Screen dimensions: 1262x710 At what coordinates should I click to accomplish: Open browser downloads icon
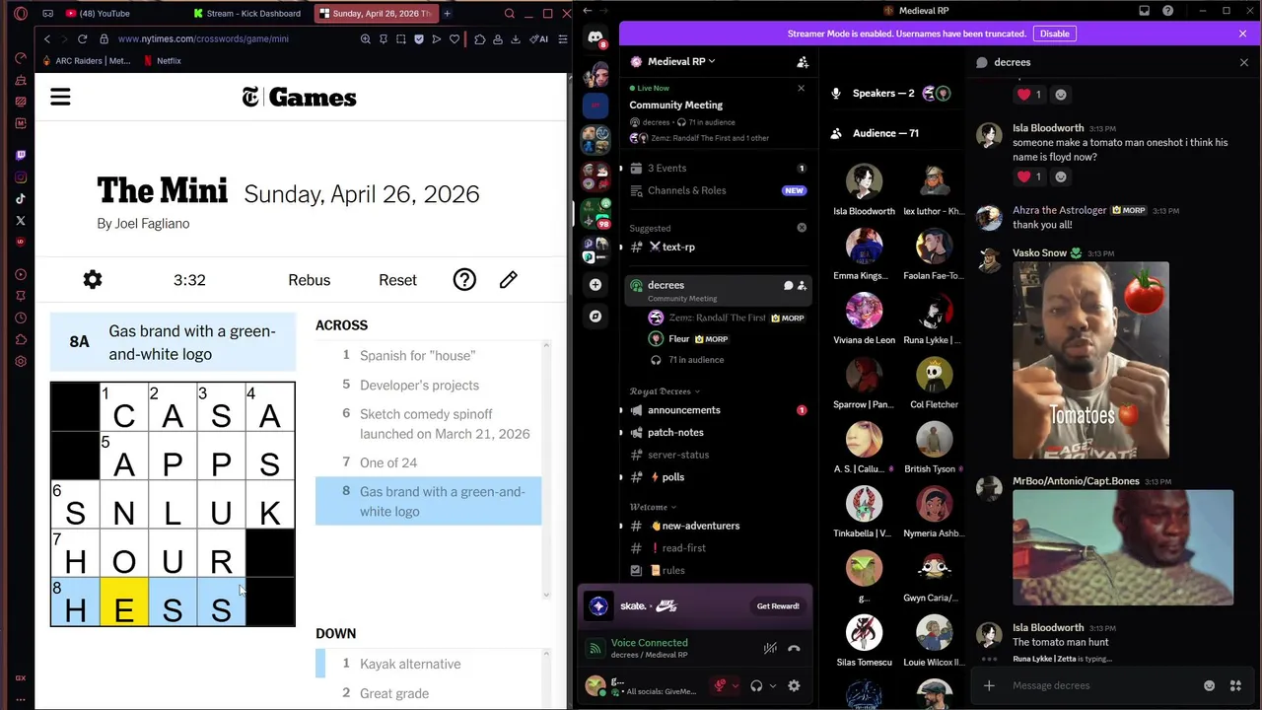[516, 38]
